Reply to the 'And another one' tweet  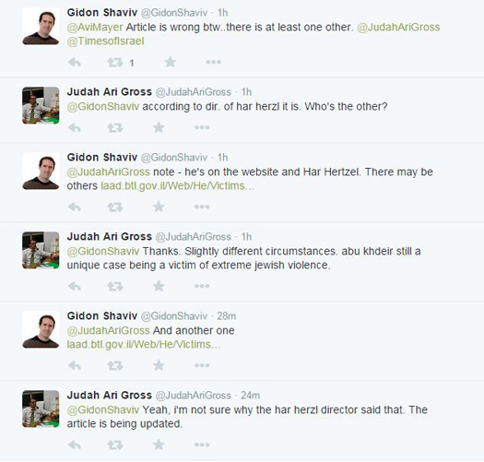click(75, 366)
